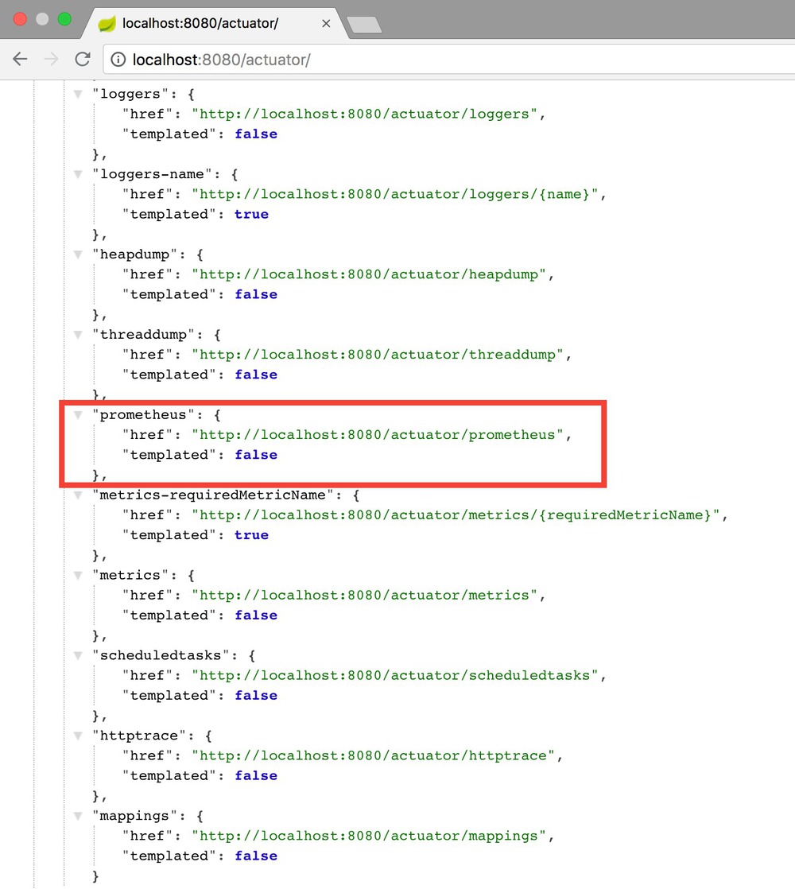Image resolution: width=795 pixels, height=889 pixels.
Task: Click the true value under metrics-requiredMetricName
Action: click(251, 535)
